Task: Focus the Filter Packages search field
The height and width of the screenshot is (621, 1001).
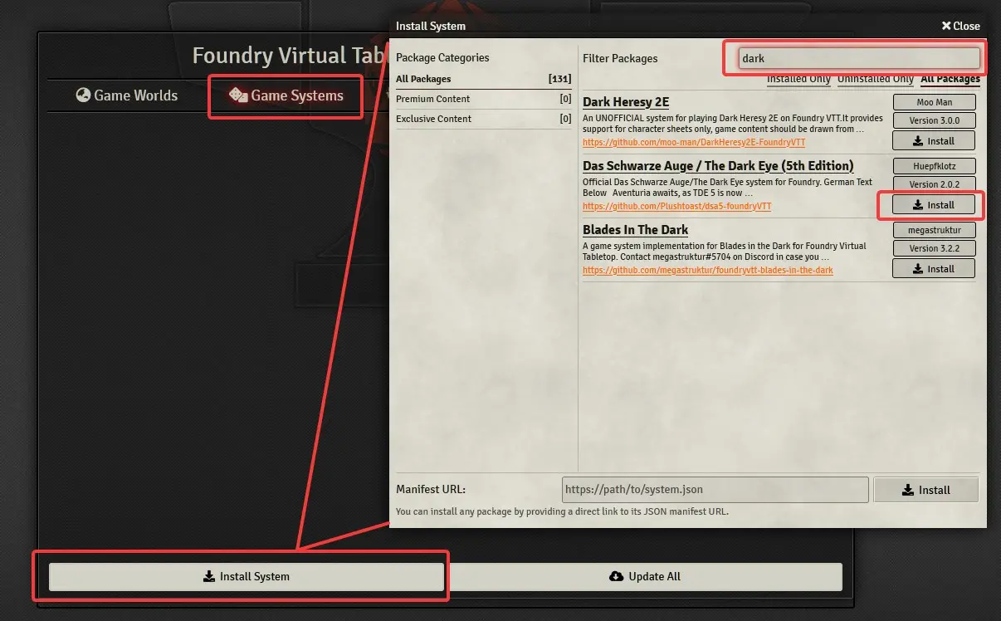Action: click(x=859, y=58)
